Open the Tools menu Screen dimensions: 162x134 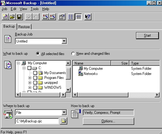click(x=35, y=9)
